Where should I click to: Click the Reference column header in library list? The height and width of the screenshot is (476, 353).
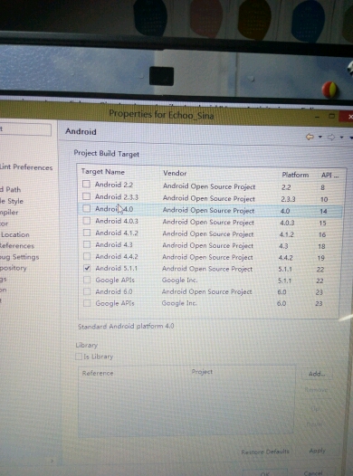(x=98, y=373)
